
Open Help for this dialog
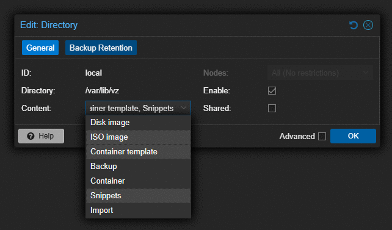(42, 136)
